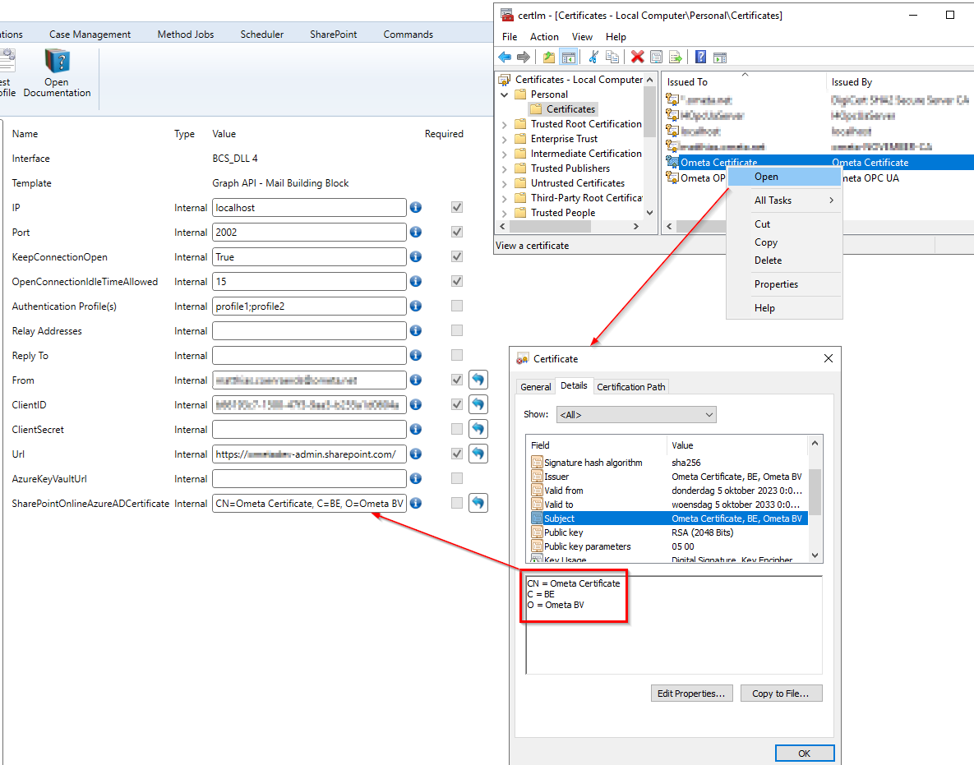Click the reset arrow button for ClientID

[478, 404]
